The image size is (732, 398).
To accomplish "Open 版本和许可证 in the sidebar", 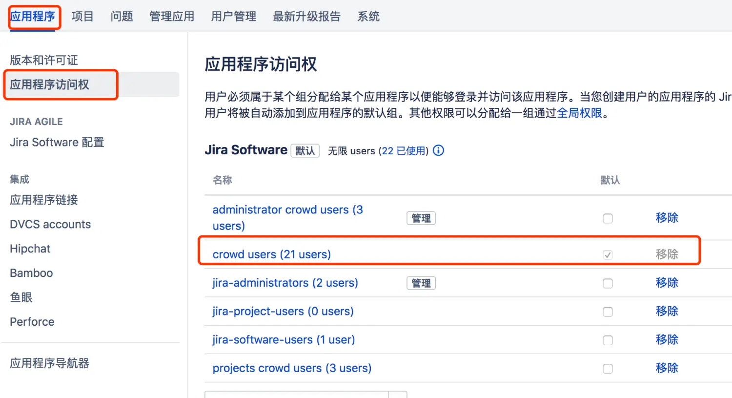I will 44,60.
